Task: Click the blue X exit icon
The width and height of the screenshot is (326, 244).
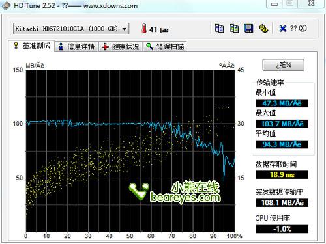Action: (x=283, y=28)
